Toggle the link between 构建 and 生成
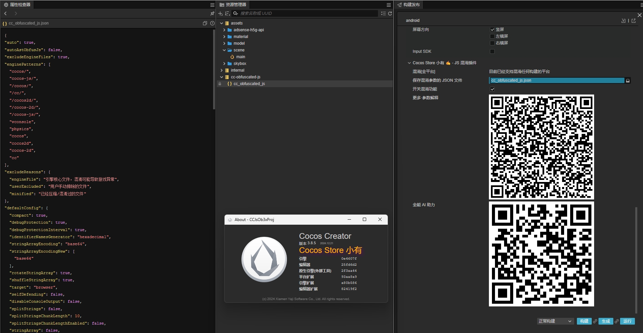 click(x=595, y=321)
